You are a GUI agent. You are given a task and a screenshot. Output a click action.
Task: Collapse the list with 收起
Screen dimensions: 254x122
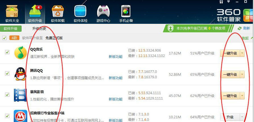tap(245, 38)
